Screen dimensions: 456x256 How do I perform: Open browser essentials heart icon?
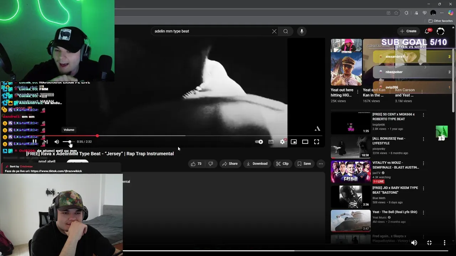coord(425,13)
